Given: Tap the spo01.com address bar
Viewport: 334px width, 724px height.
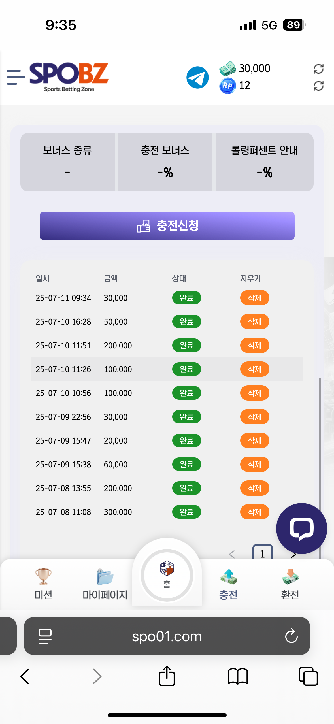Looking at the screenshot, I should 167,636.
